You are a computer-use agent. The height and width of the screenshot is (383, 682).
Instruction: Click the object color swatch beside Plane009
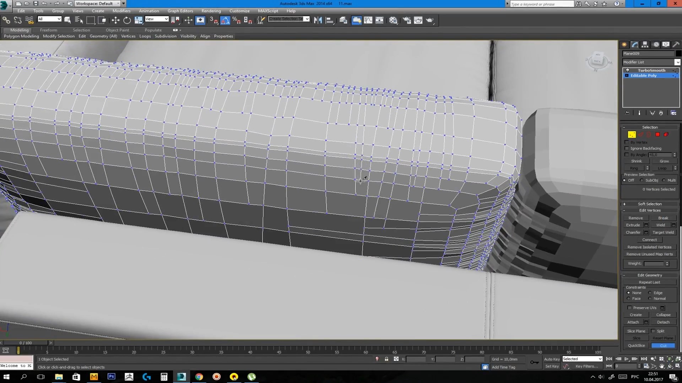point(678,54)
